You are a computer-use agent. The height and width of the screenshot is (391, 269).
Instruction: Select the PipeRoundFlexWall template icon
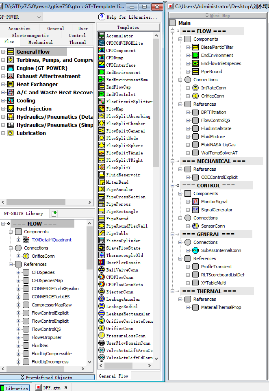pos(102,226)
